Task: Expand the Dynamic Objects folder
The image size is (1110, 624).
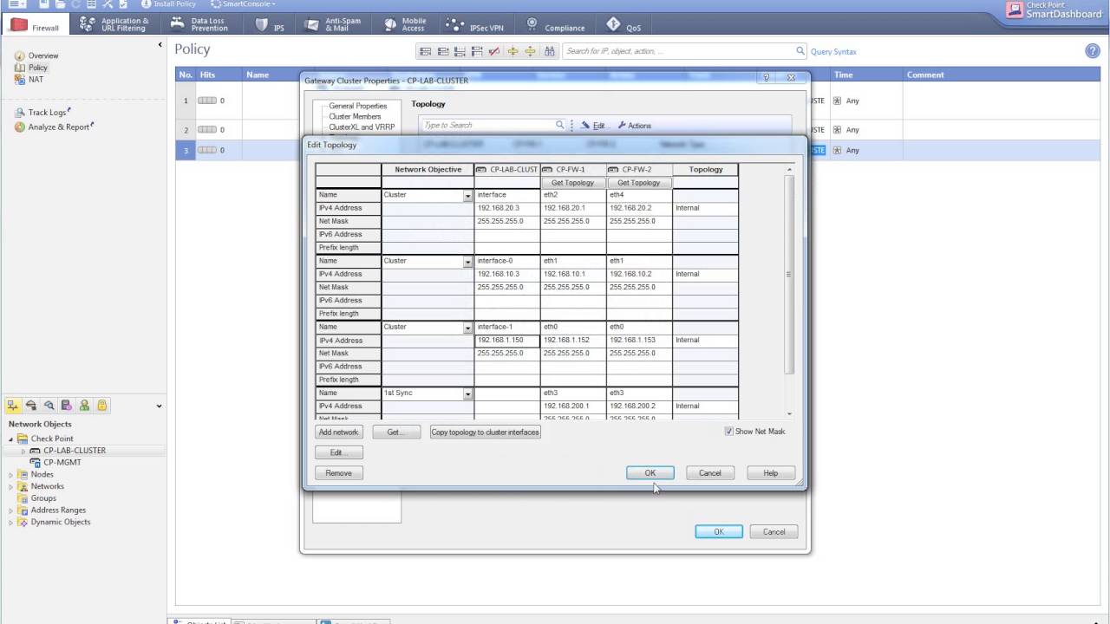Action: pyautogui.click(x=12, y=523)
